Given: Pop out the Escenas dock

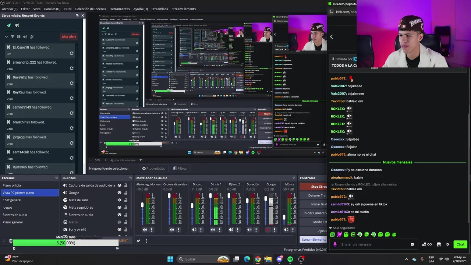Looking at the screenshot, I should point(57,178).
